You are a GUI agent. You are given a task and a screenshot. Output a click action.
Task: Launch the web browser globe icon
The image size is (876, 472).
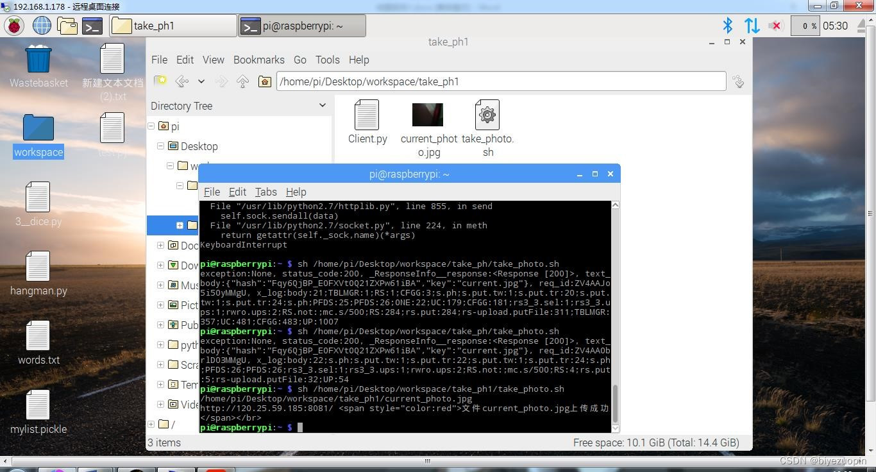click(x=42, y=26)
